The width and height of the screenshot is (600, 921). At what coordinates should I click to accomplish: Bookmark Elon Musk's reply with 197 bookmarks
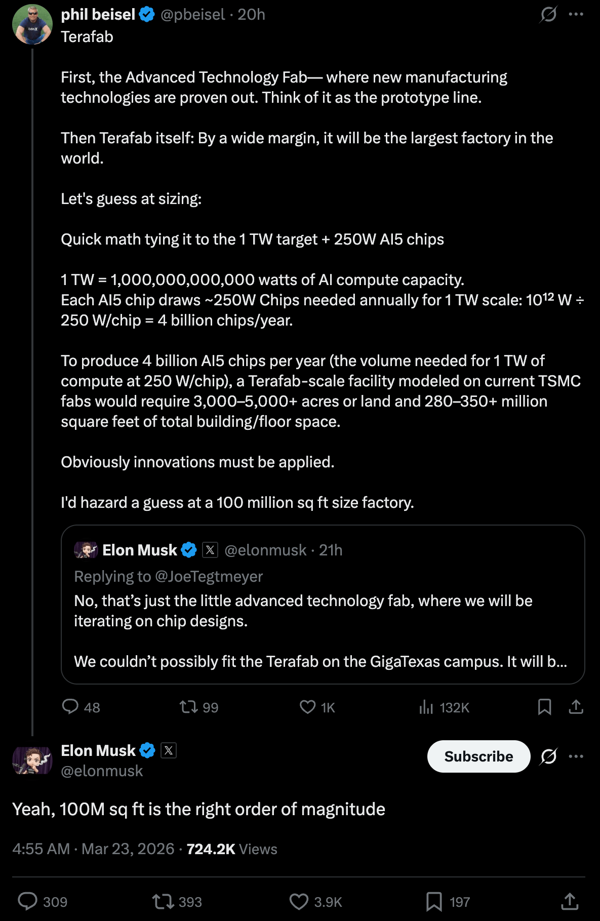tap(434, 901)
